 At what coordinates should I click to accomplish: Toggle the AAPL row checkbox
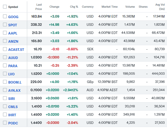point(5,33)
